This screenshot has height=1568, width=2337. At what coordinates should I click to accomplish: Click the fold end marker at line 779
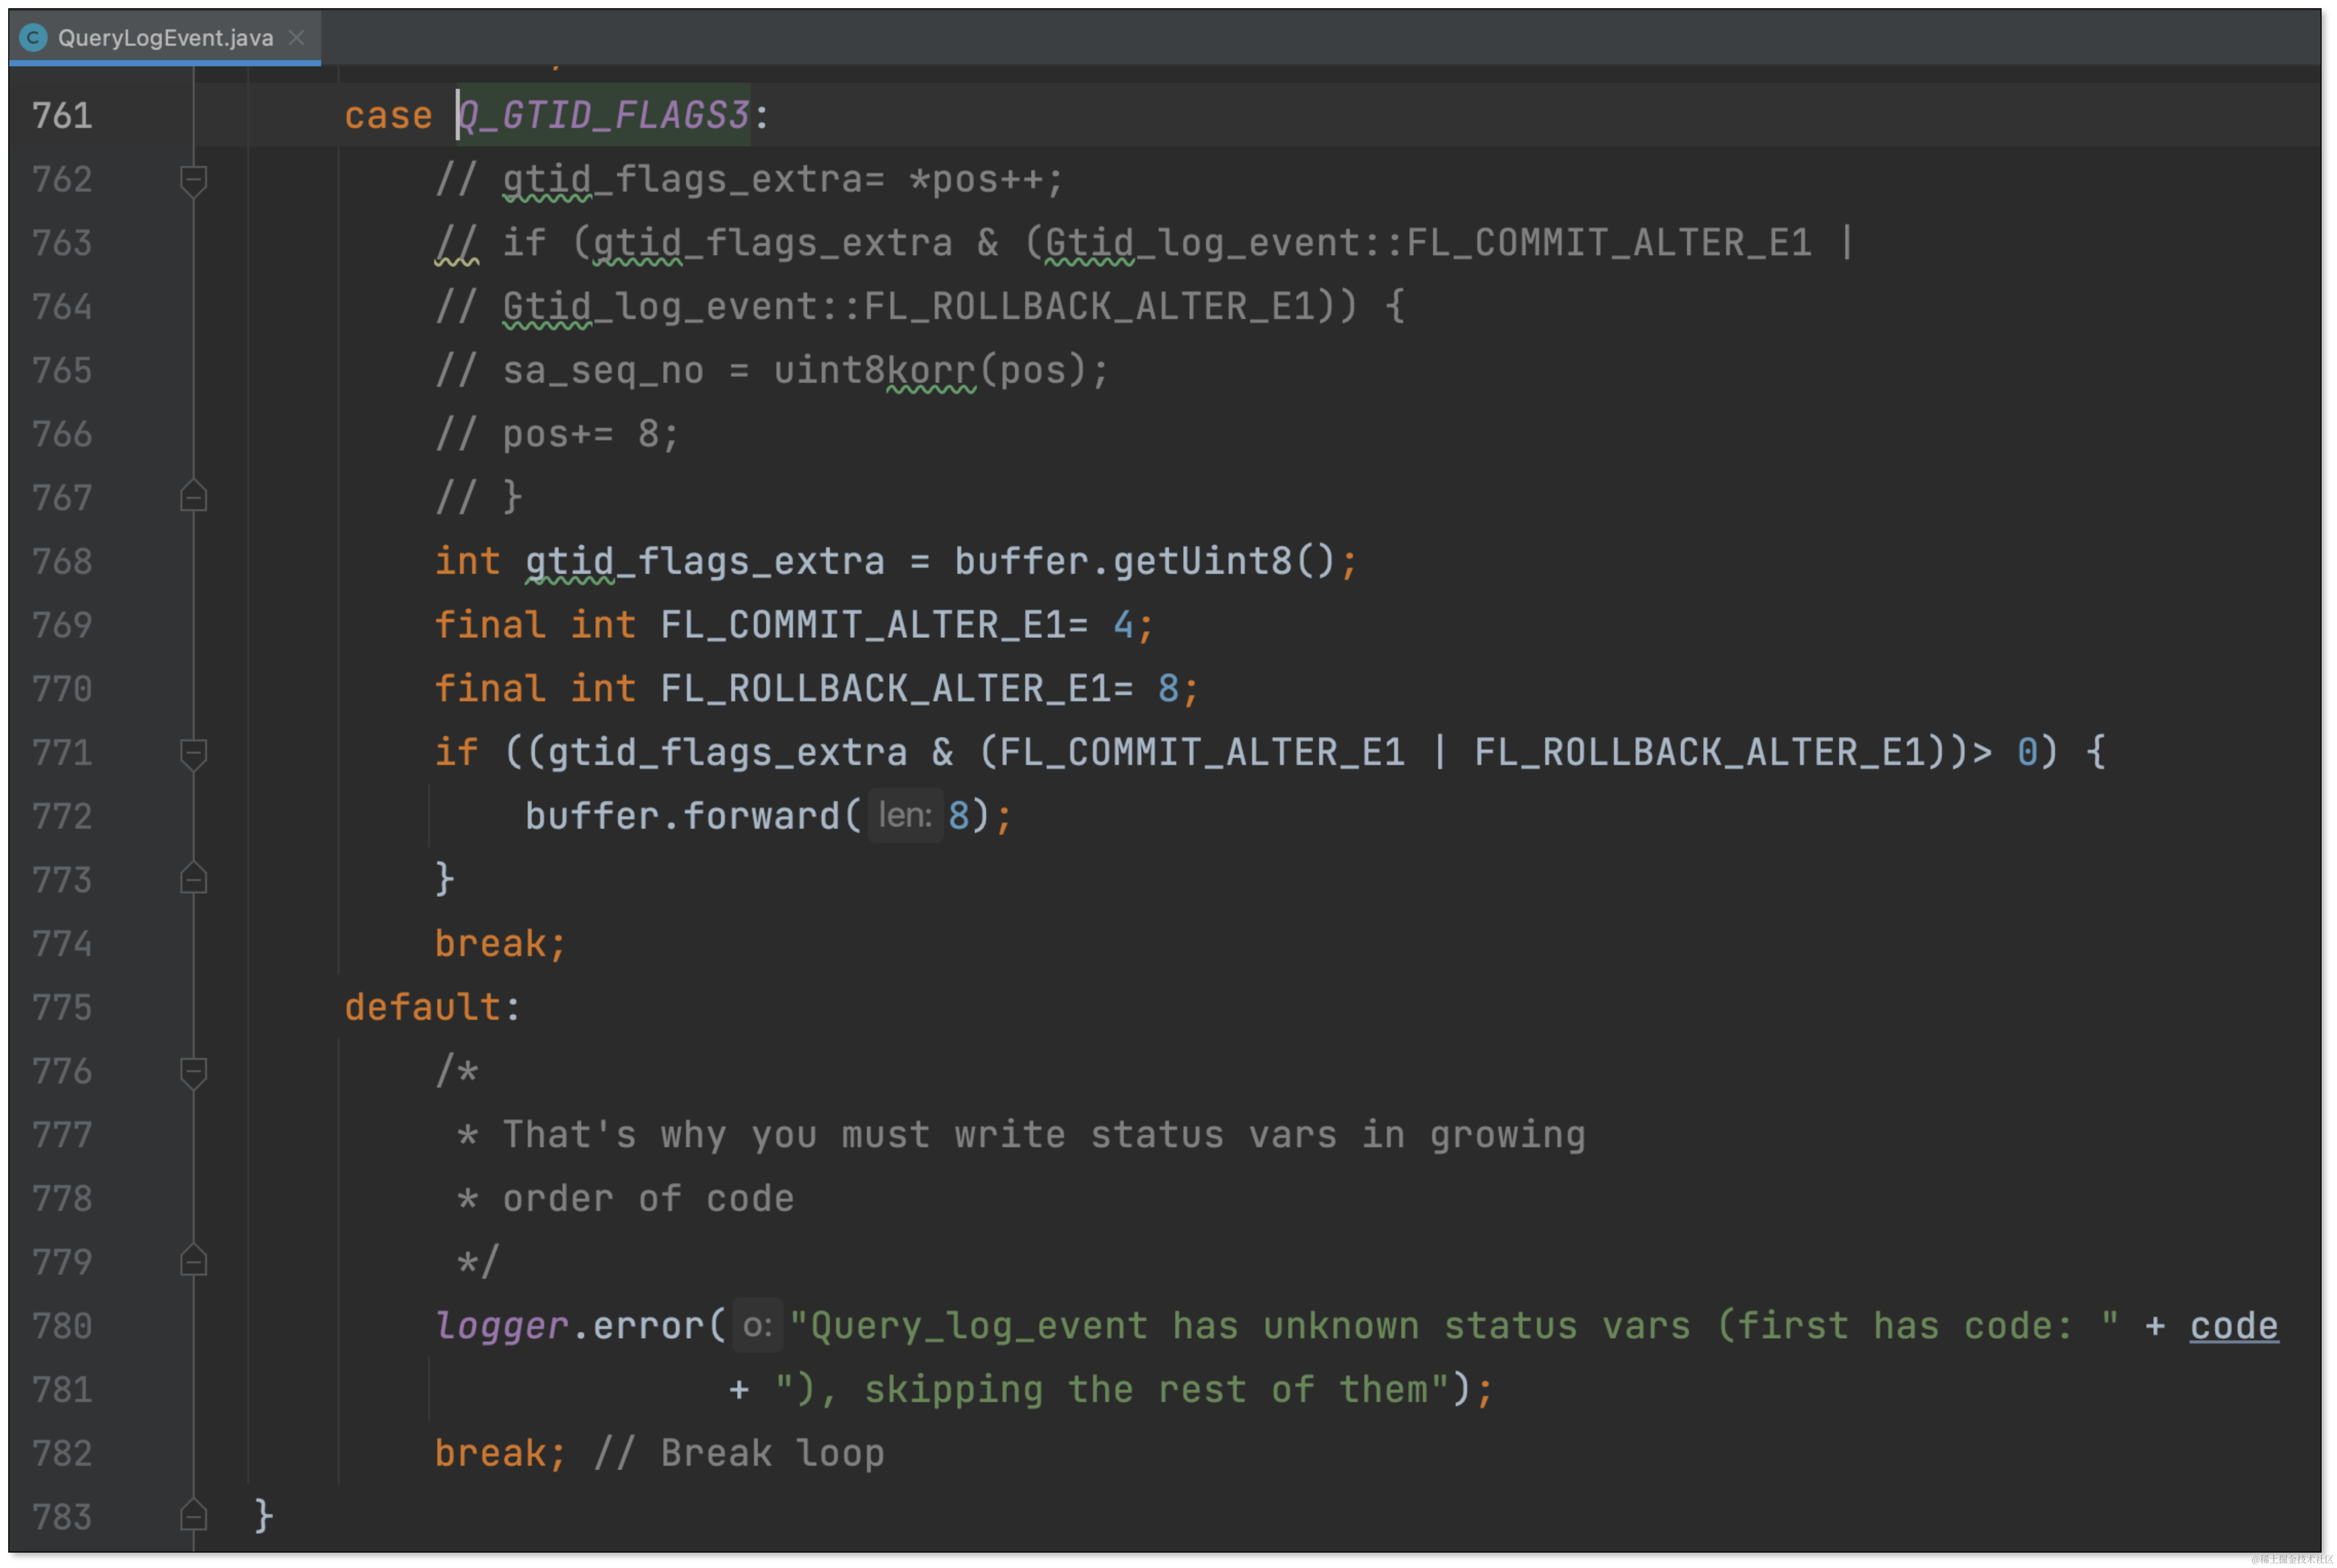(194, 1261)
